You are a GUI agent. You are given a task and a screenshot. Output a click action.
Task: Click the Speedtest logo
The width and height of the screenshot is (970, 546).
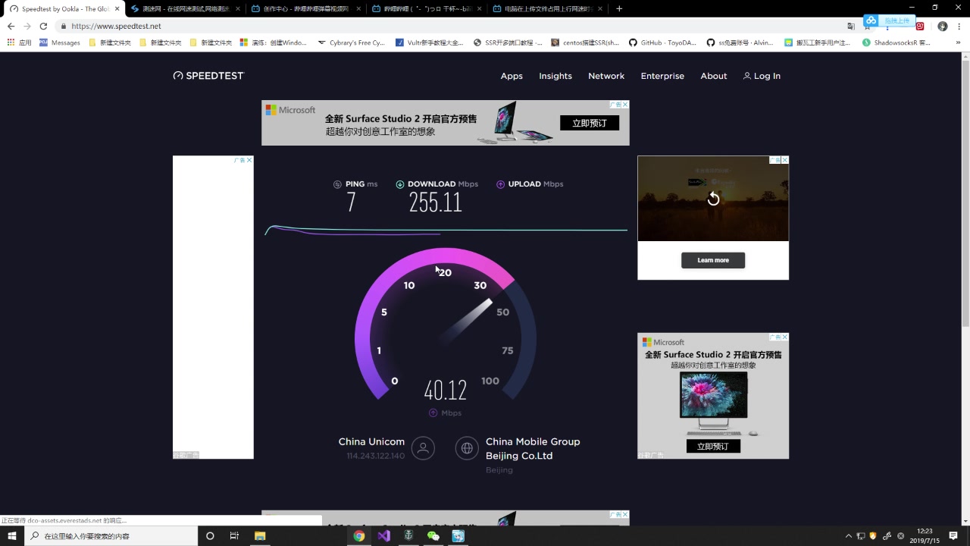click(x=208, y=76)
